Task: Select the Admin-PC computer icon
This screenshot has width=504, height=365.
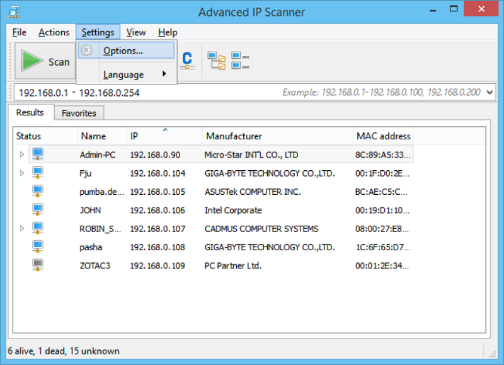Action: [x=38, y=154]
